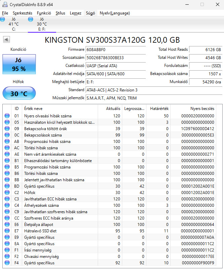224x269 pixels.
Task: Click status orb for ID E6 row
Action: tap(7, 224)
